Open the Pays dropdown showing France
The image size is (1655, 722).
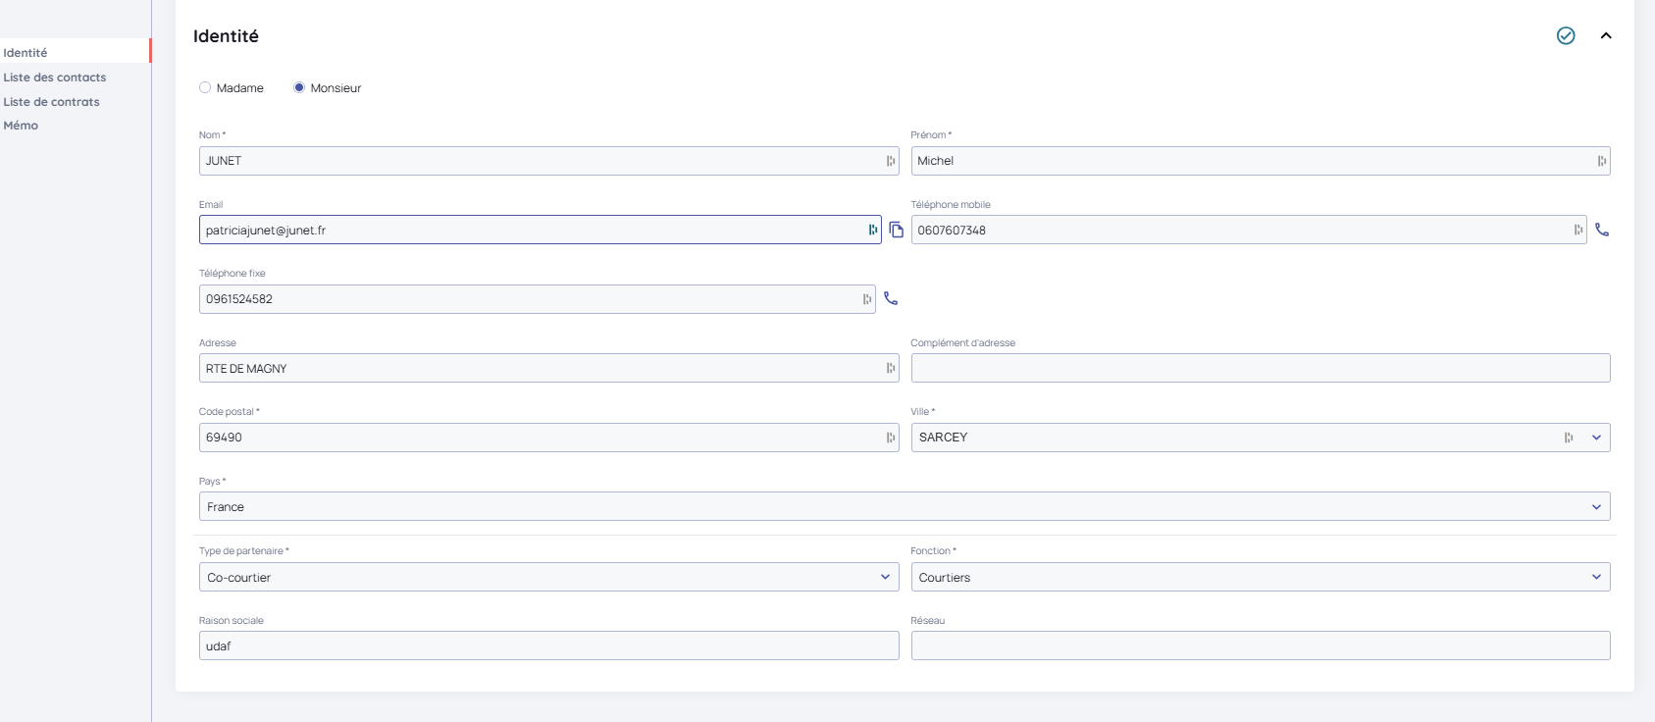[903, 507]
